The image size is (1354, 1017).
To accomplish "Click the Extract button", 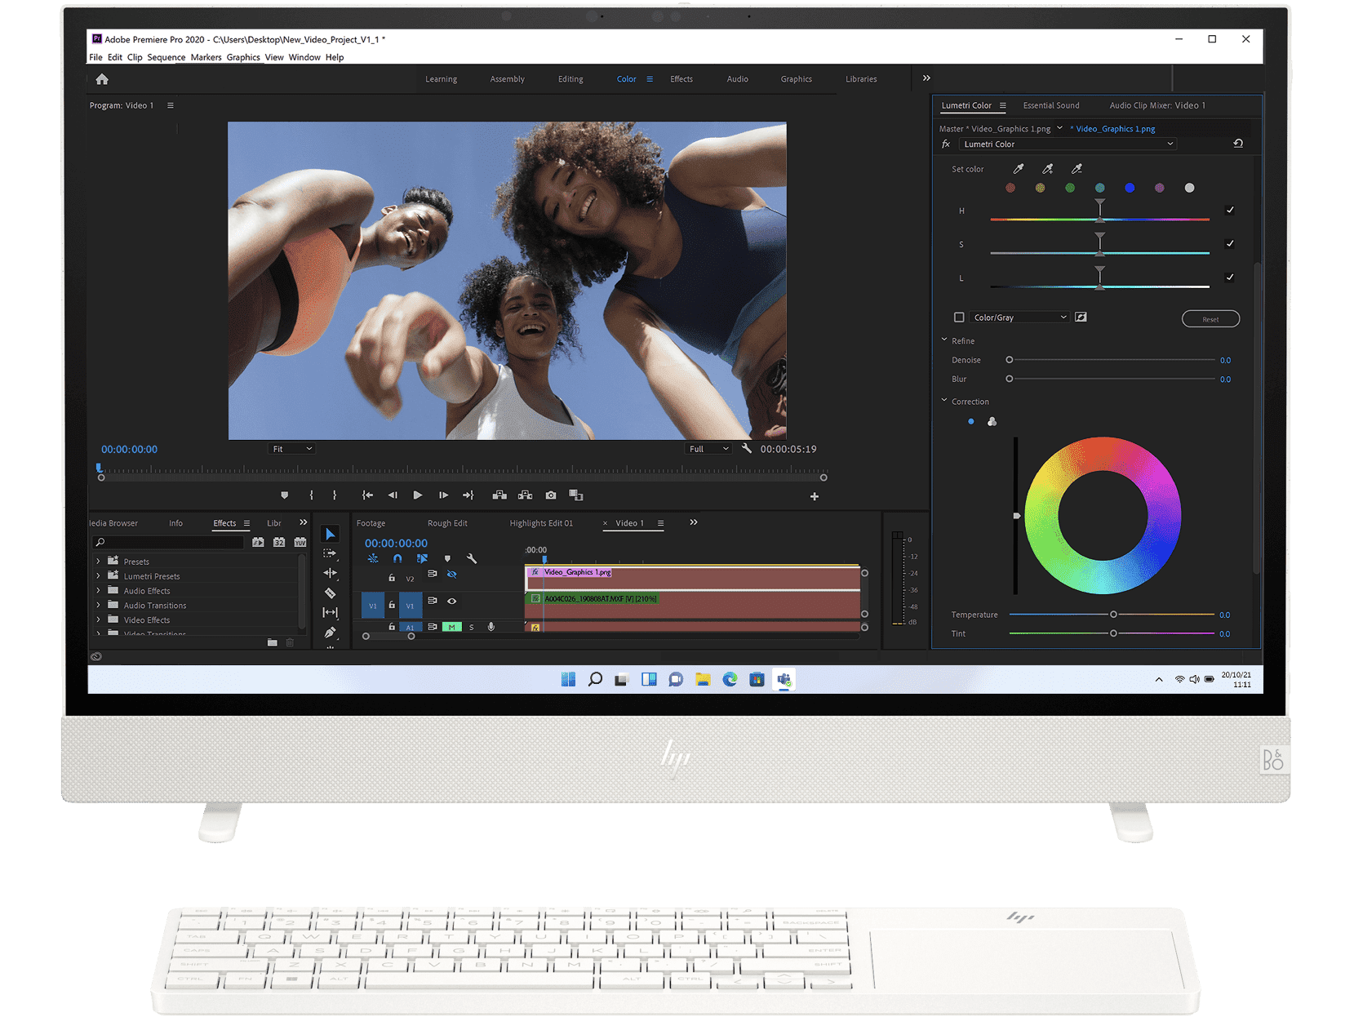I will (525, 495).
